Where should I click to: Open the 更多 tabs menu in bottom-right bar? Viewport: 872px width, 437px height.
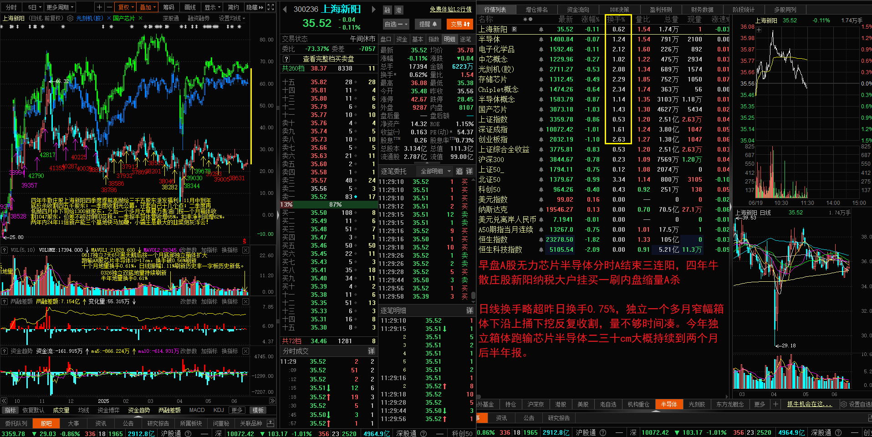tap(760, 404)
